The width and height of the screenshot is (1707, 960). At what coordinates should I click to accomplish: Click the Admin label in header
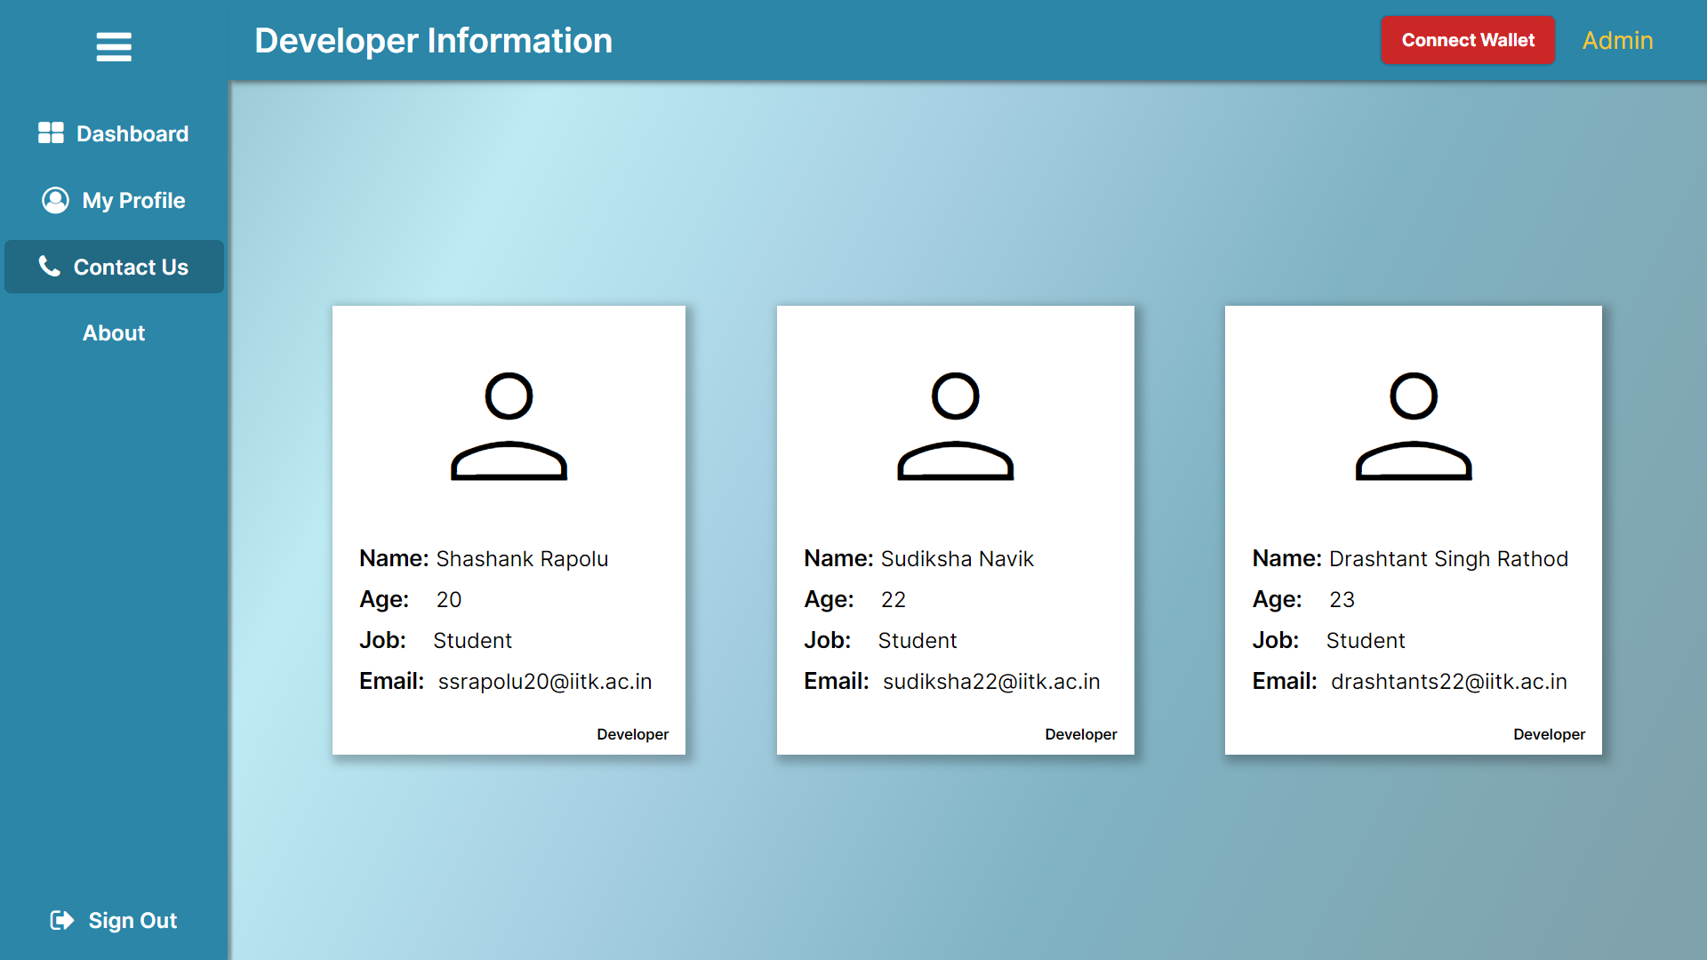[x=1617, y=41]
